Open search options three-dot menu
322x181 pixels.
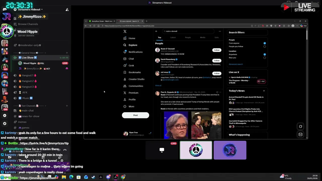(x=220, y=31)
